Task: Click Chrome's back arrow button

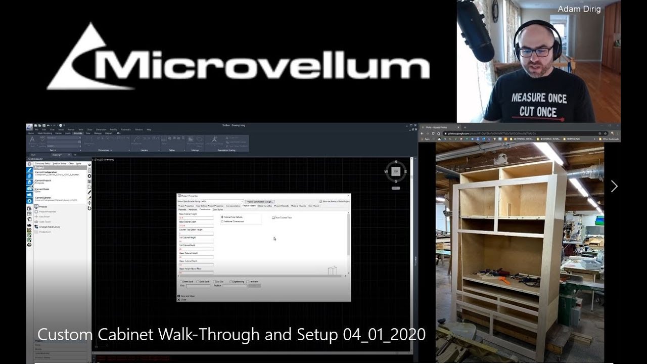Action: [x=422, y=133]
